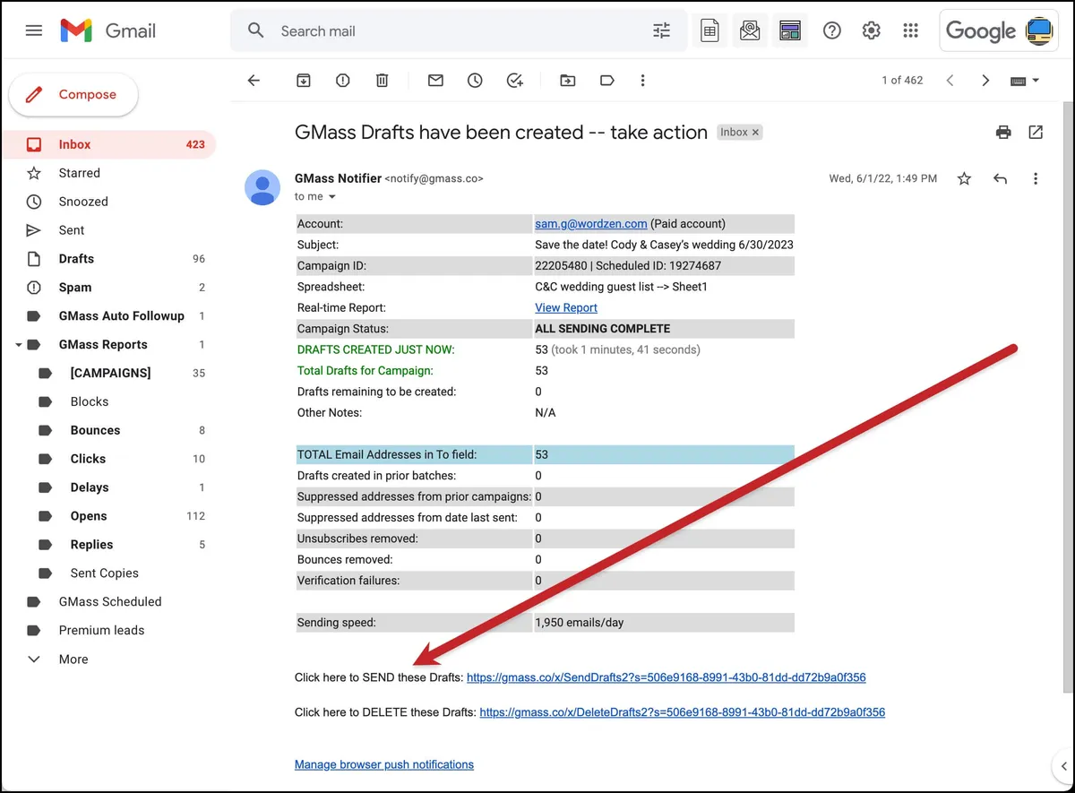Open the View Report link
Screen dimensions: 1075x793
(566, 307)
